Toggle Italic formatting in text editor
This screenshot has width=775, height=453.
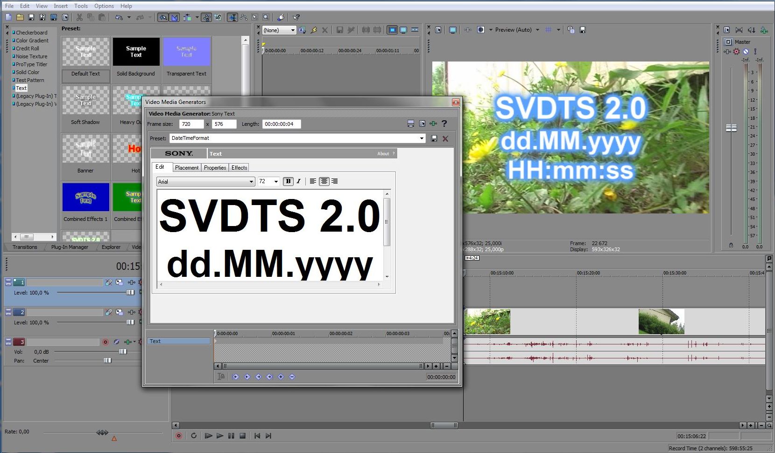(299, 181)
